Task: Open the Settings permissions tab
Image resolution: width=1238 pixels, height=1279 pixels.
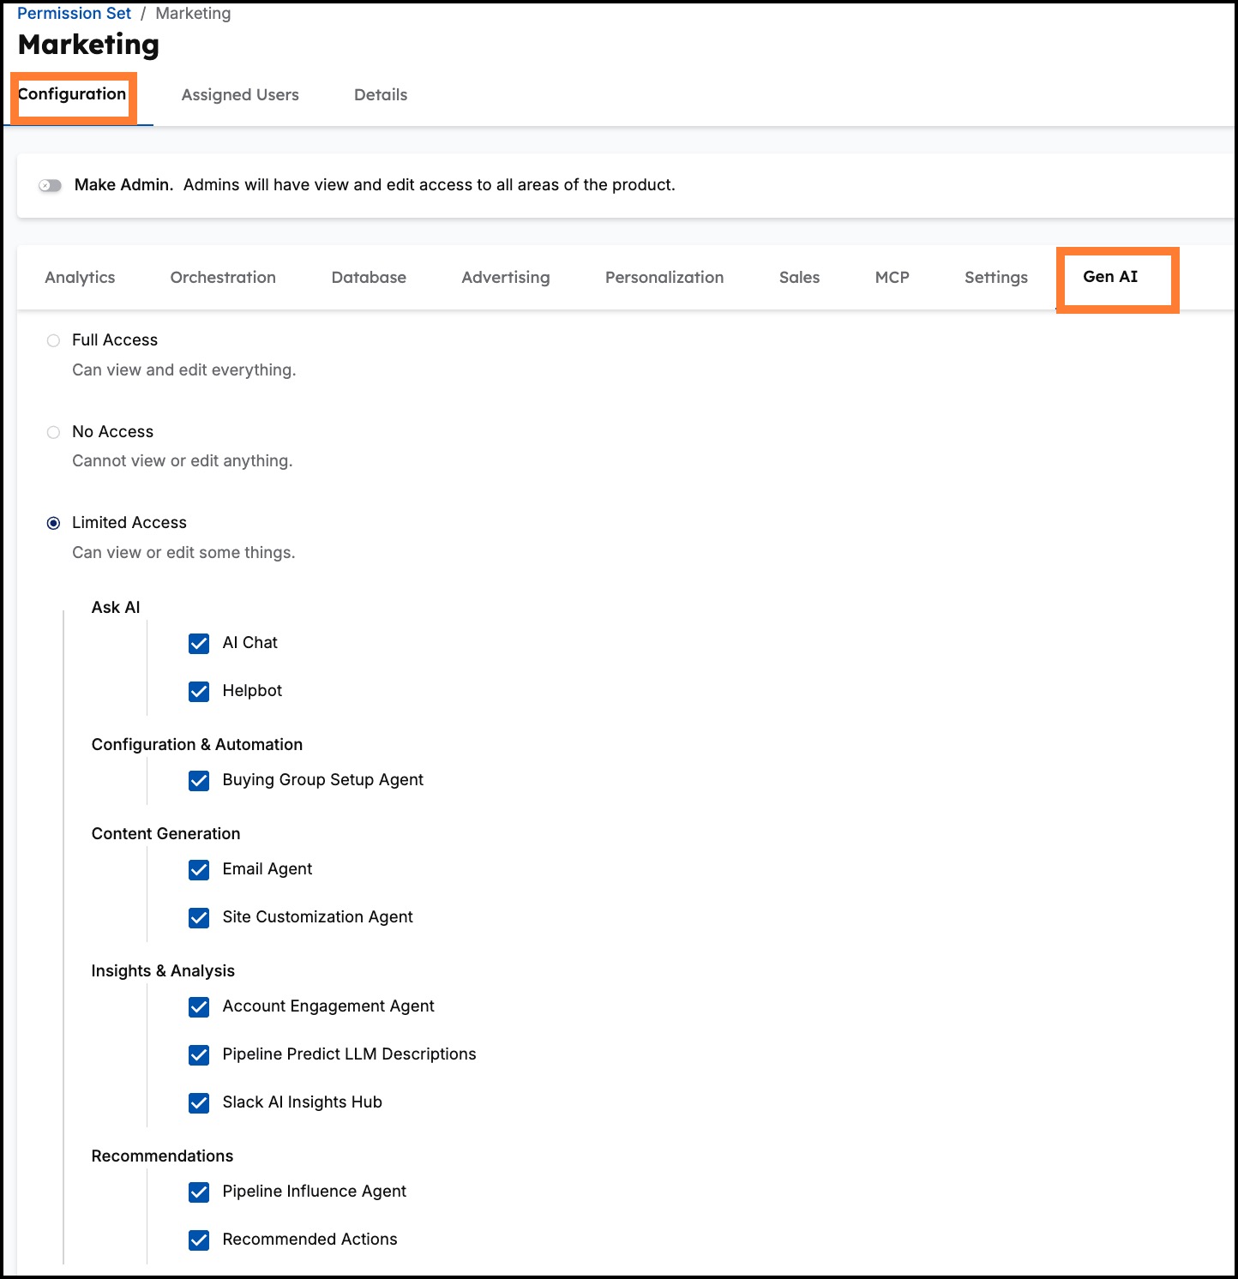Action: coord(995,278)
